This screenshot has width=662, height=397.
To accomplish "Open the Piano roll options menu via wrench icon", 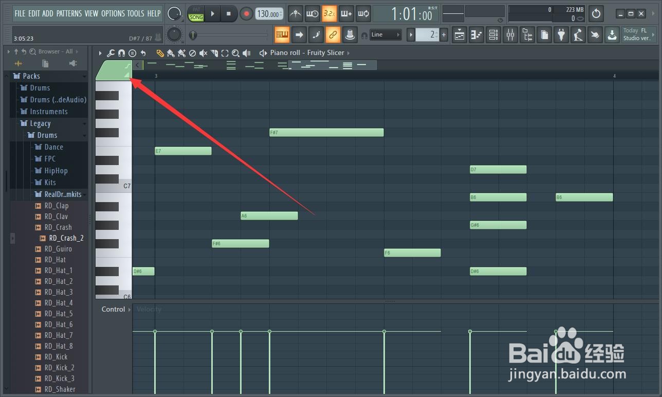I will coord(111,53).
